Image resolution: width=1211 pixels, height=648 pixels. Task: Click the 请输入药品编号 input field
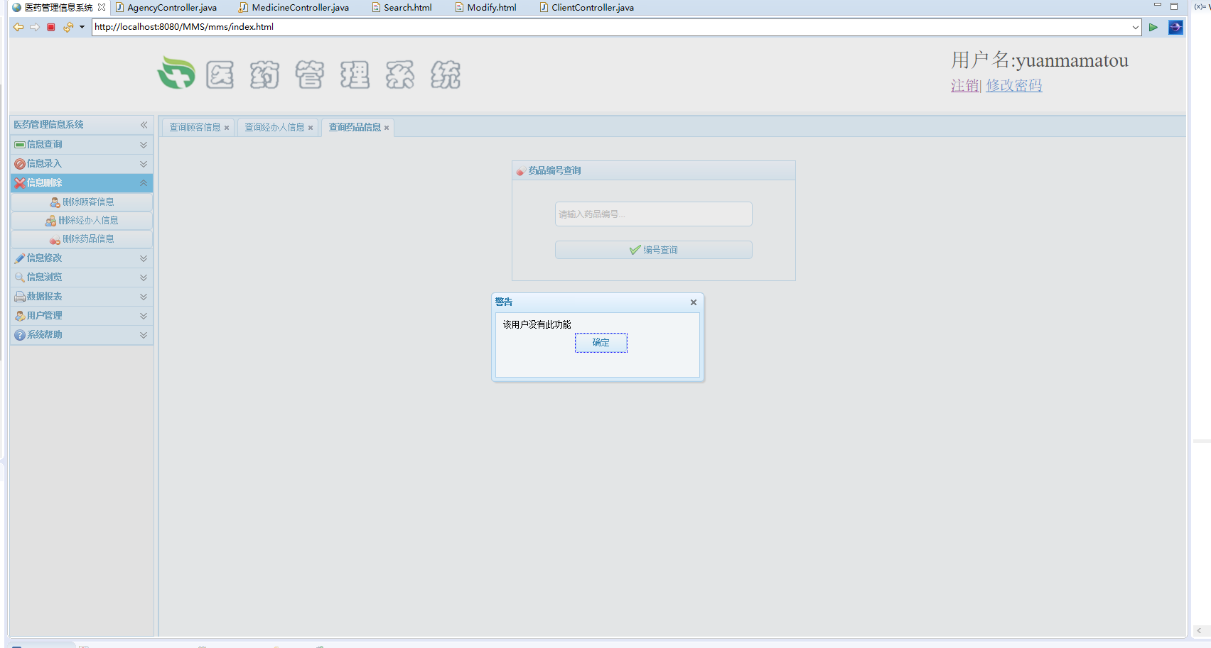click(x=654, y=214)
